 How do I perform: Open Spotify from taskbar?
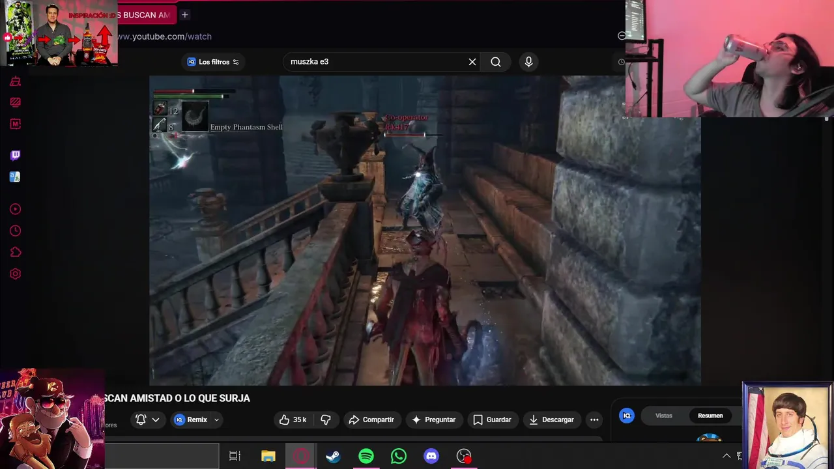366,456
